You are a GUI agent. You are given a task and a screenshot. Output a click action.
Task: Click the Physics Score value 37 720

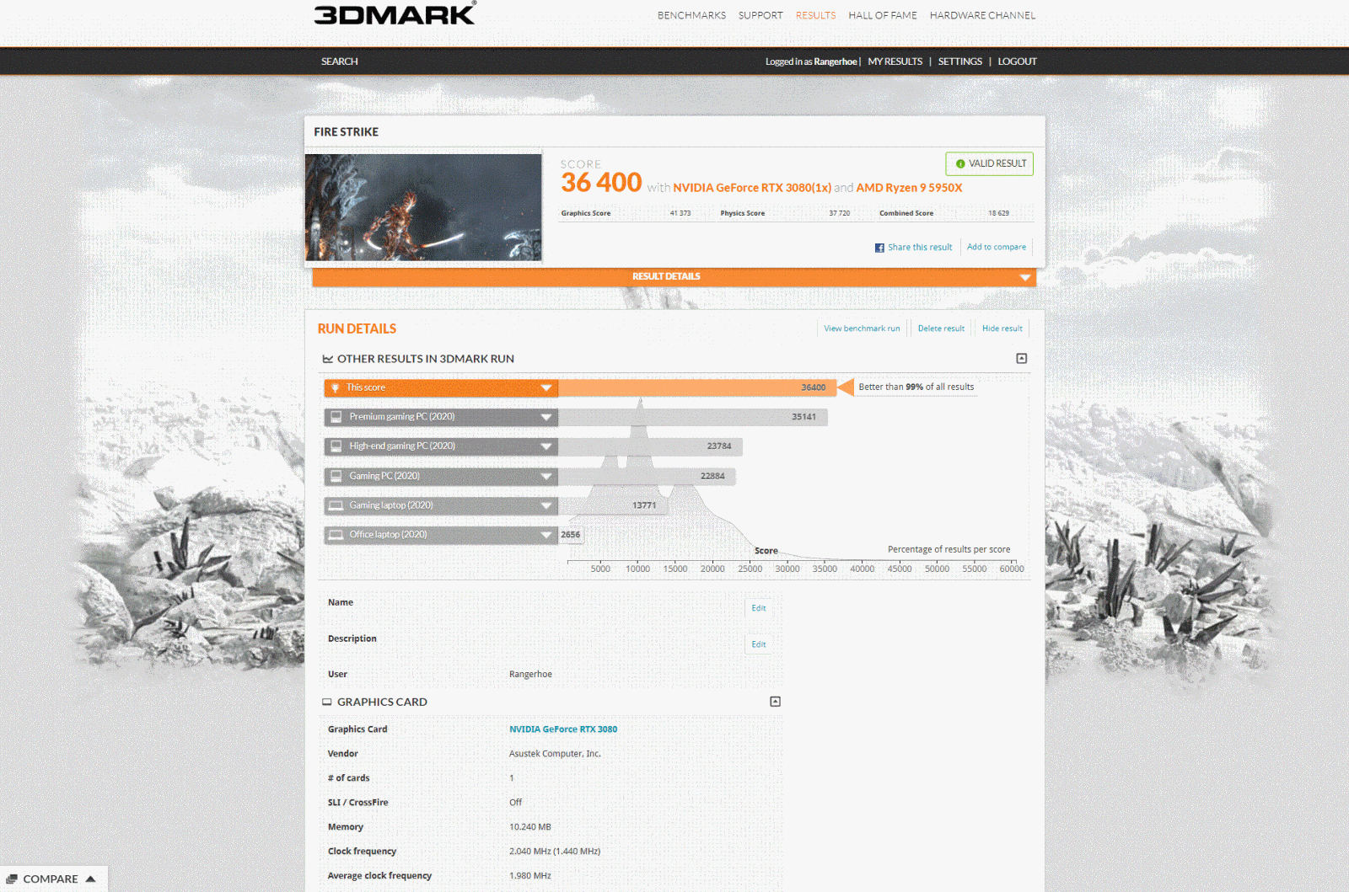(x=840, y=213)
